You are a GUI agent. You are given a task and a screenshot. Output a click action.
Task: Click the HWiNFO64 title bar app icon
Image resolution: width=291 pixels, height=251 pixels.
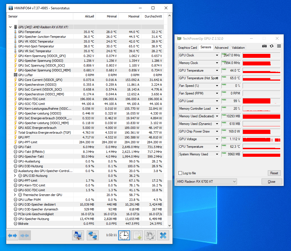coord(11,8)
